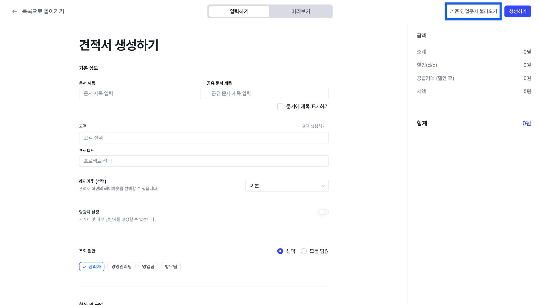This screenshot has width=540, height=305.
Task: Go back via 목록으로 돌아가기 link
Action: 43,11
